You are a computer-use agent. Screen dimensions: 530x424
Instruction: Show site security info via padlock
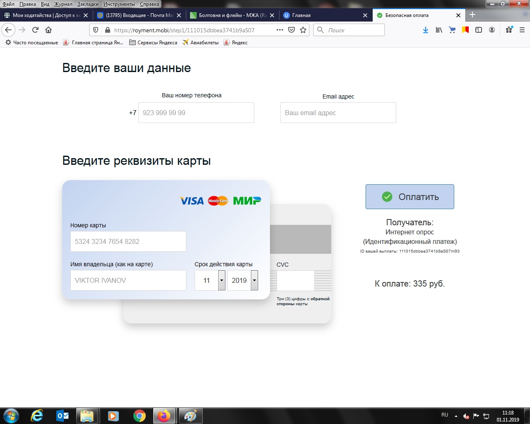click(x=108, y=30)
